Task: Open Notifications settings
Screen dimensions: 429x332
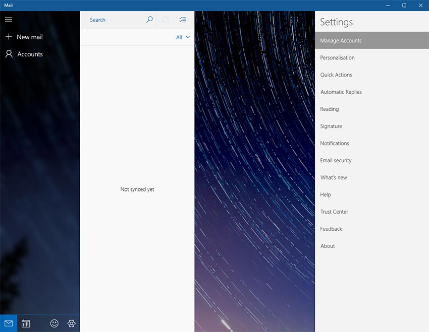Action: pos(372,144)
